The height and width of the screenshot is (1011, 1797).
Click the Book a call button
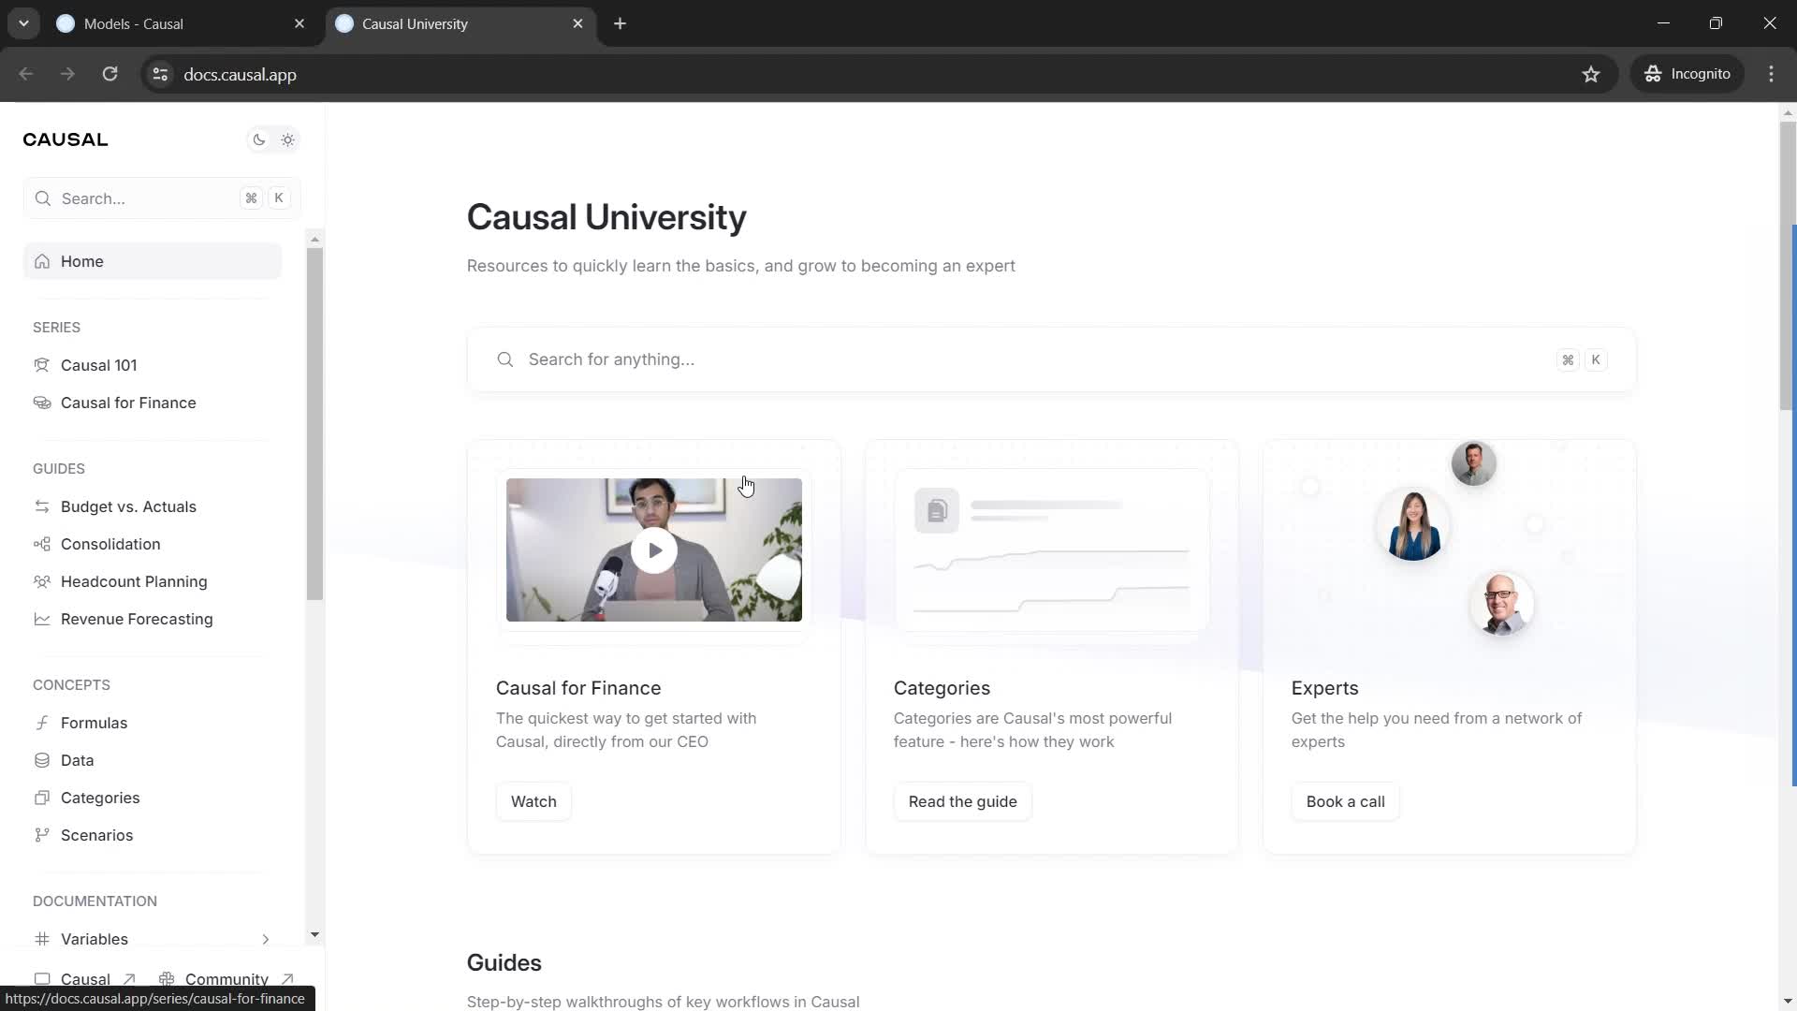(x=1345, y=801)
